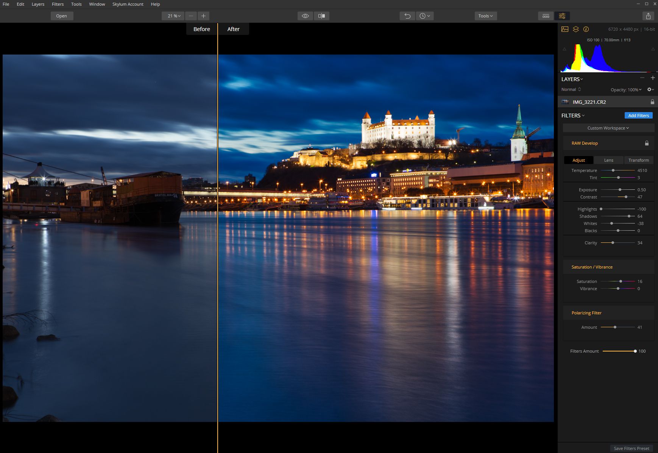Open the history clock dropdown
The height and width of the screenshot is (453, 658).
tap(425, 16)
